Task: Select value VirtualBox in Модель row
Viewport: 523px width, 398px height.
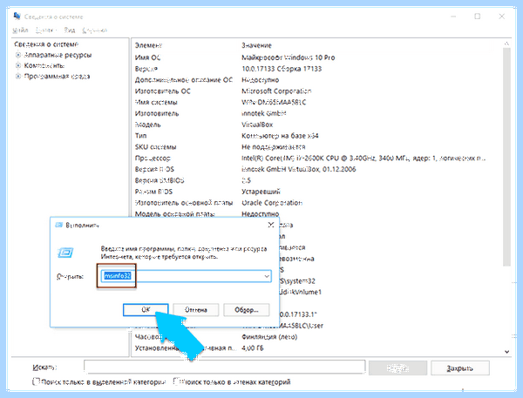Action: pos(257,125)
